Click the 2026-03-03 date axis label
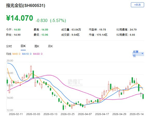 pos(33,114)
